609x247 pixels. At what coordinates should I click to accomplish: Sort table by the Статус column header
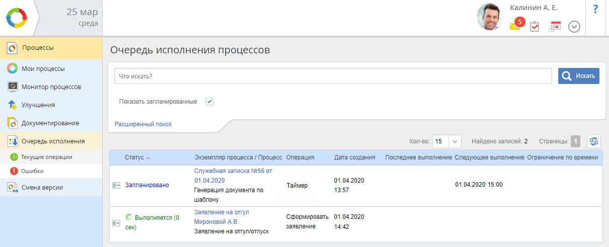coord(134,157)
